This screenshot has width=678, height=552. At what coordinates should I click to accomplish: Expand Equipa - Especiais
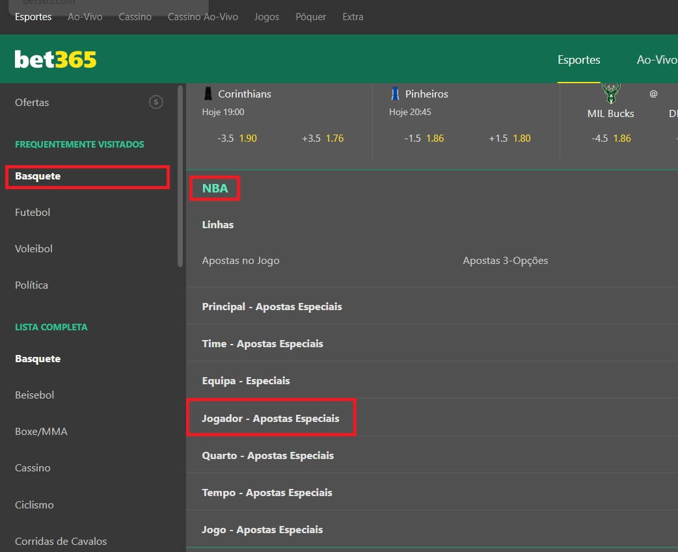tap(432, 380)
